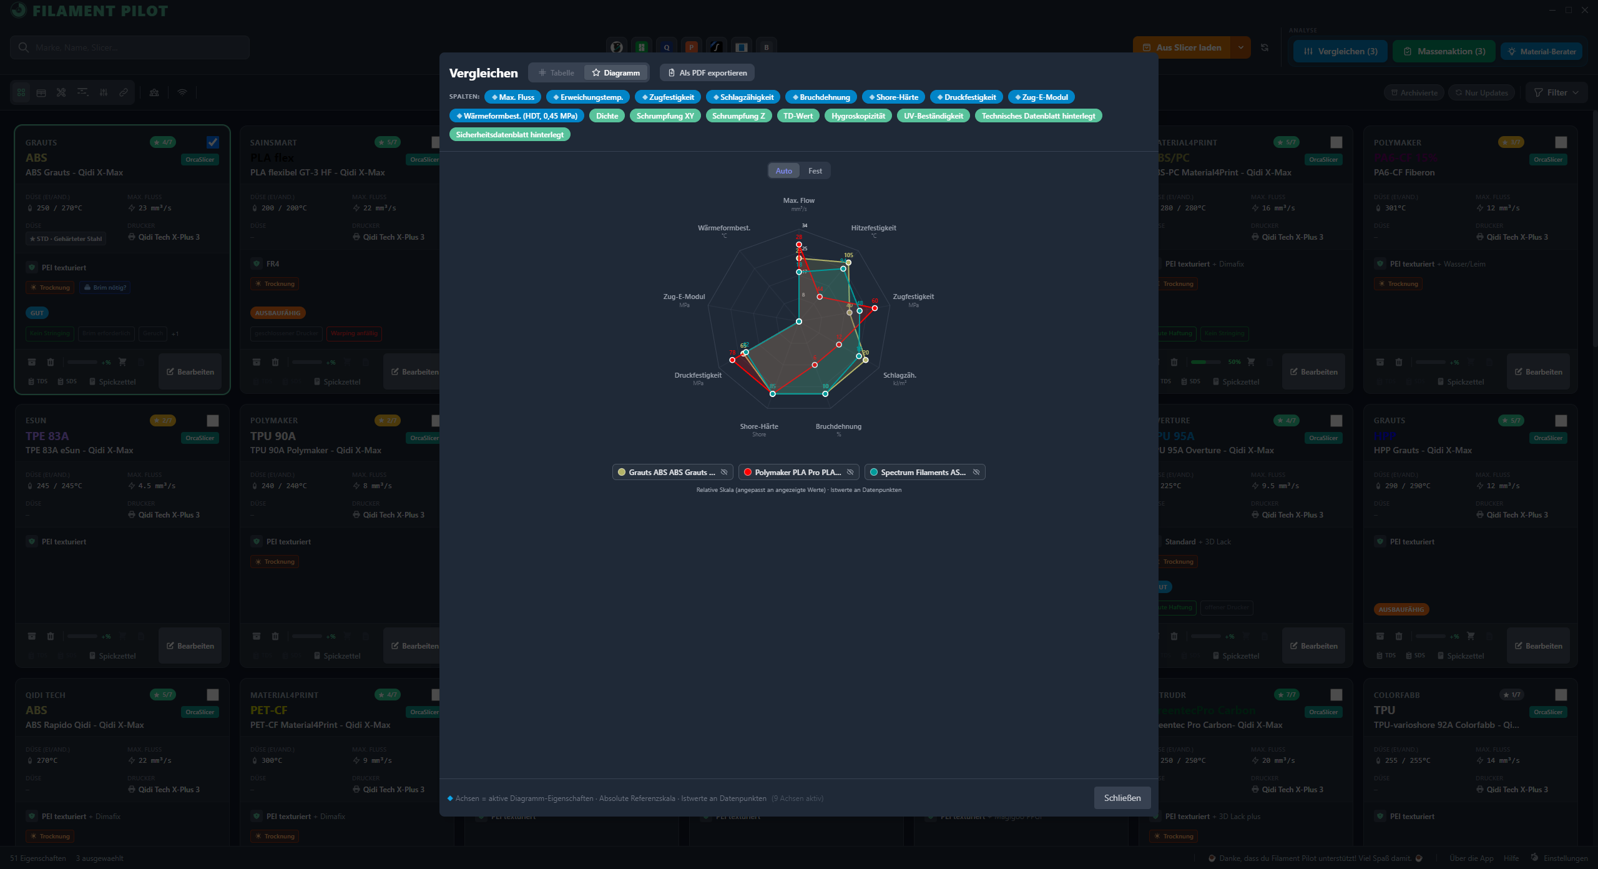Click the Wi-Fi network icon
The image size is (1598, 869).
[182, 92]
